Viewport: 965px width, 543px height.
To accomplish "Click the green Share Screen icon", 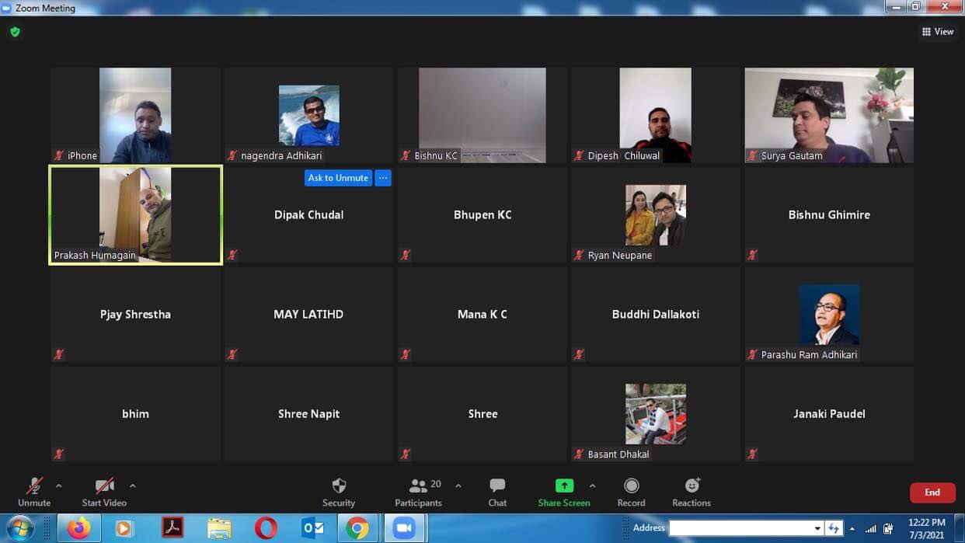I will [x=564, y=486].
